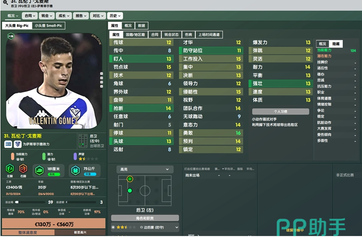Viewport: 362px width, 237px height.
Task: Switch to 小头像 Small-Pic view
Action: point(49,26)
